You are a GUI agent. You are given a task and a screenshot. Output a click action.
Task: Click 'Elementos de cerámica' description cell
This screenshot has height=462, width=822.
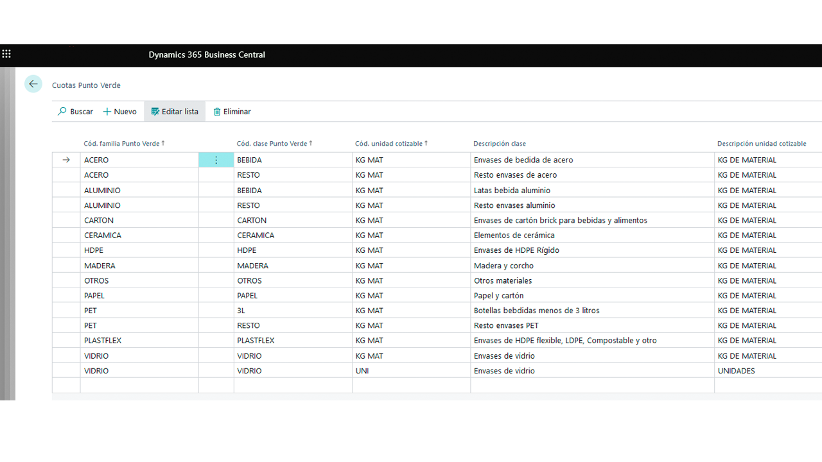tap(592, 235)
